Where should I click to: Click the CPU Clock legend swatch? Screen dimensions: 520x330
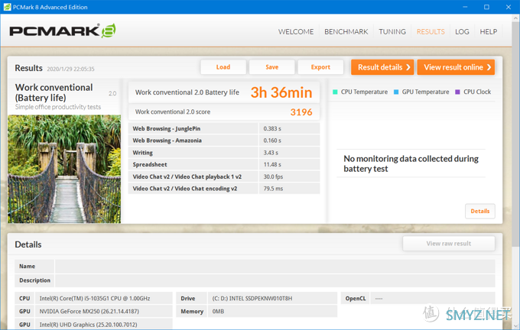point(457,92)
